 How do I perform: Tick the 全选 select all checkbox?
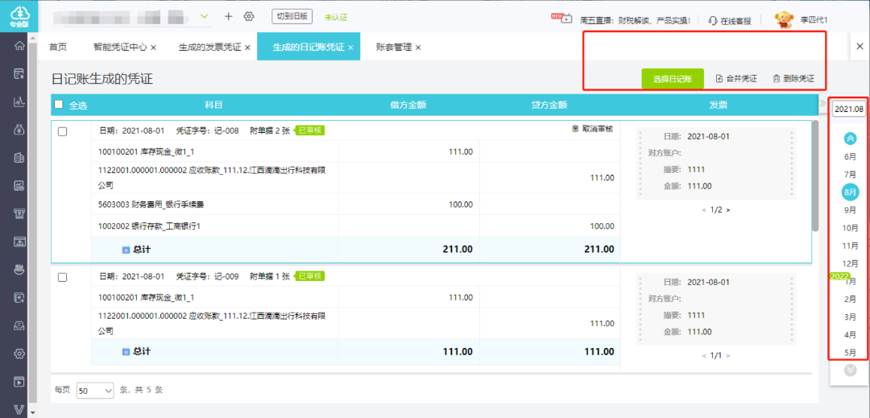click(58, 104)
